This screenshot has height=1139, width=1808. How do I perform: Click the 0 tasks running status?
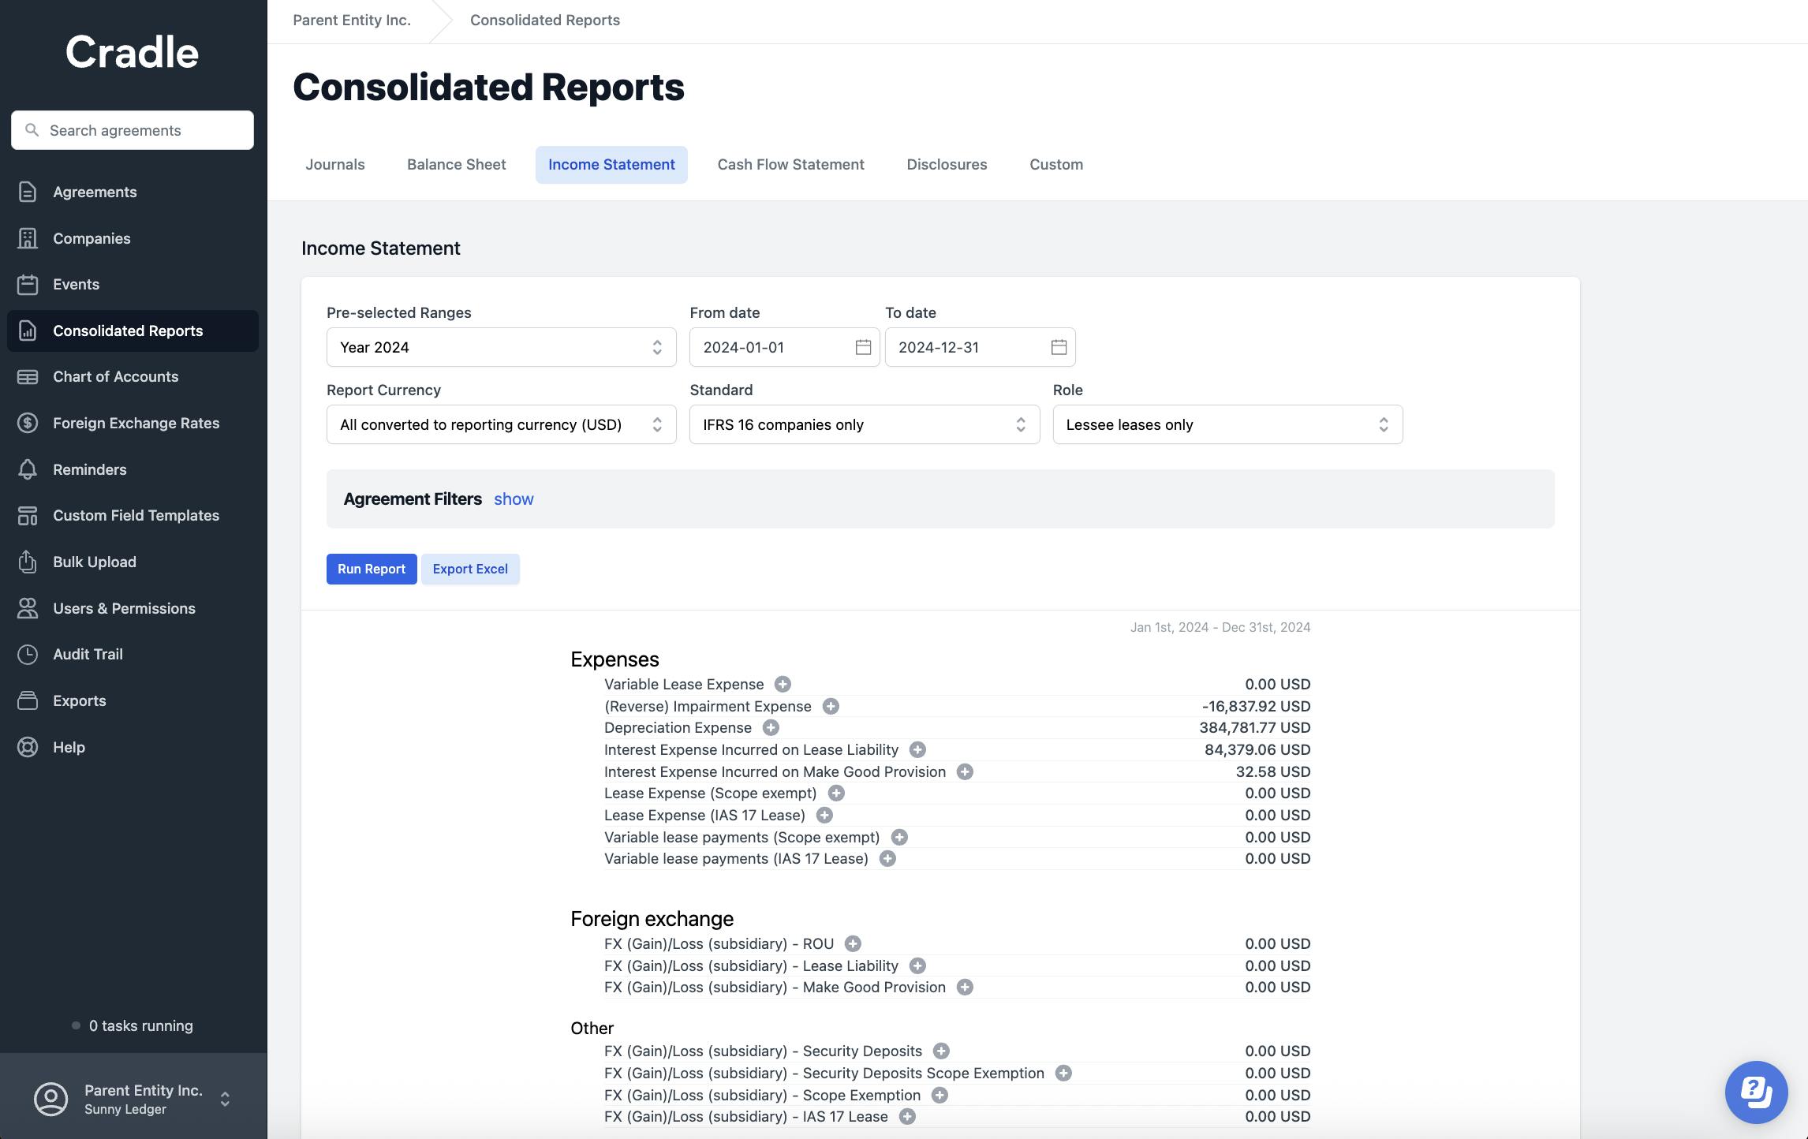pyautogui.click(x=133, y=1025)
